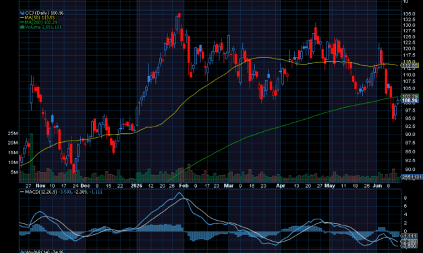Click the 122.5 price axis label
423x253 pixels.
click(x=409, y=43)
